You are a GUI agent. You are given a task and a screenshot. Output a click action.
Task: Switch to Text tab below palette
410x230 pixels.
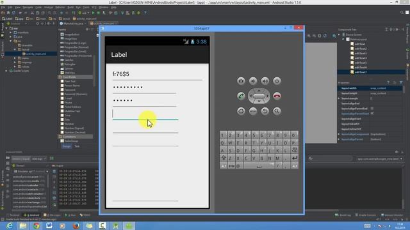click(x=77, y=146)
